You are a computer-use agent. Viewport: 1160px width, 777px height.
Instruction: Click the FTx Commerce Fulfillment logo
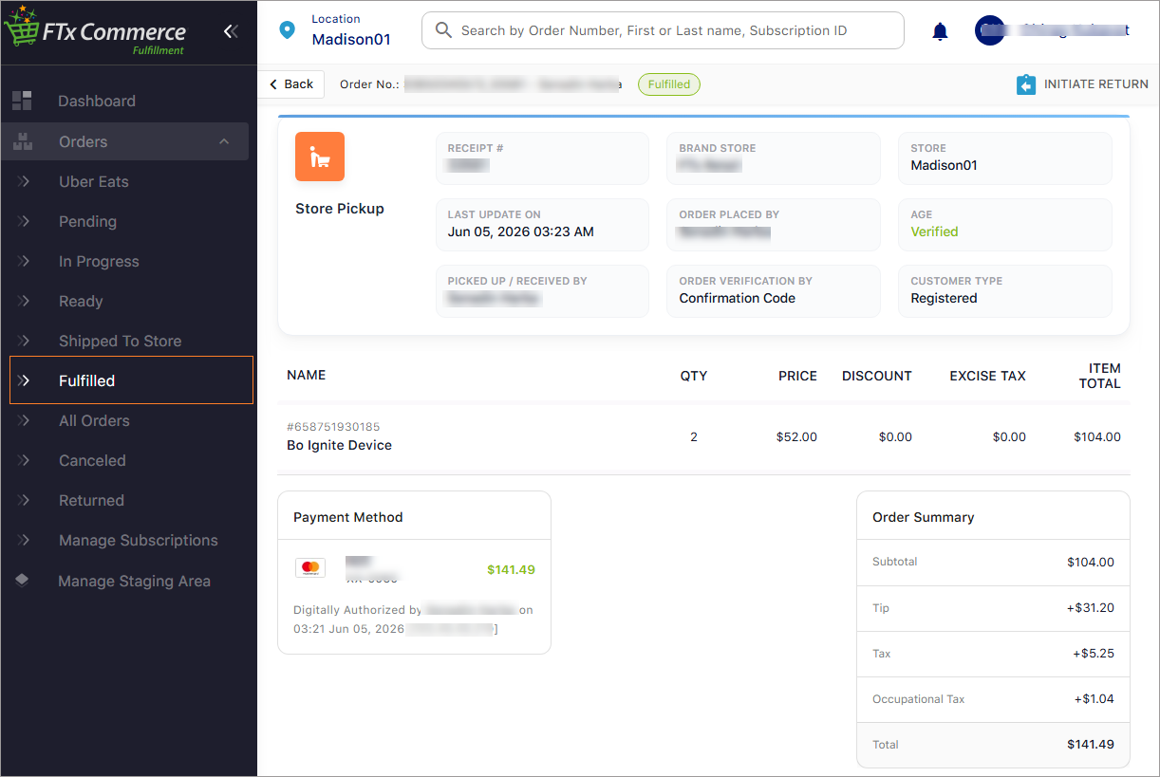[95, 32]
